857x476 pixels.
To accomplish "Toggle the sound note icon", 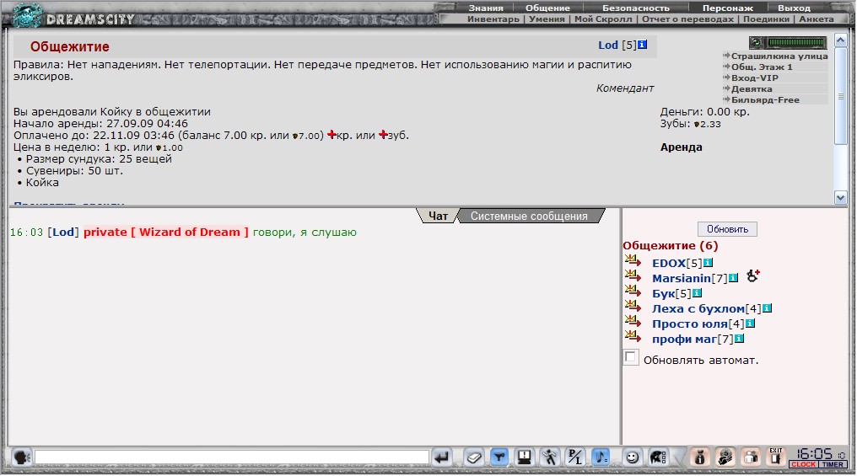I will [x=600, y=457].
